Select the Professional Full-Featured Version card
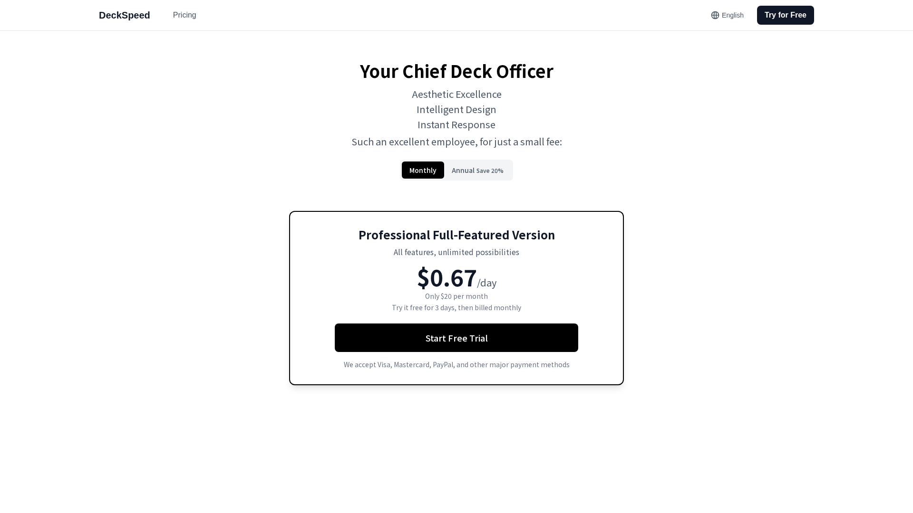The height and width of the screenshot is (513, 913). pos(456,298)
